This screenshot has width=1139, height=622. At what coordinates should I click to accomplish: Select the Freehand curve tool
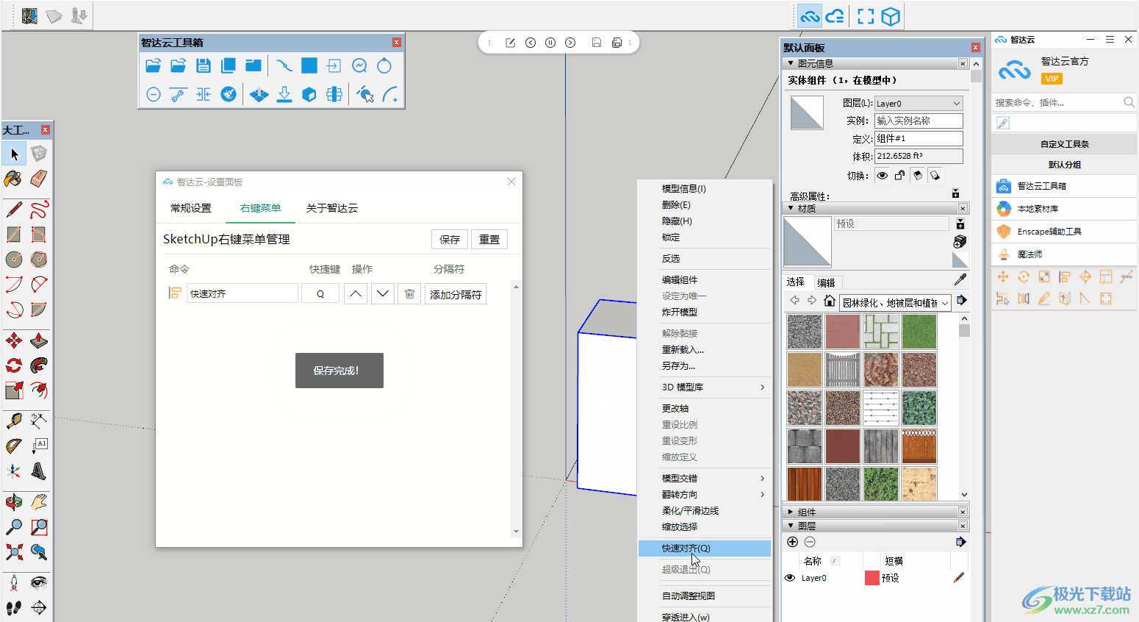point(39,210)
